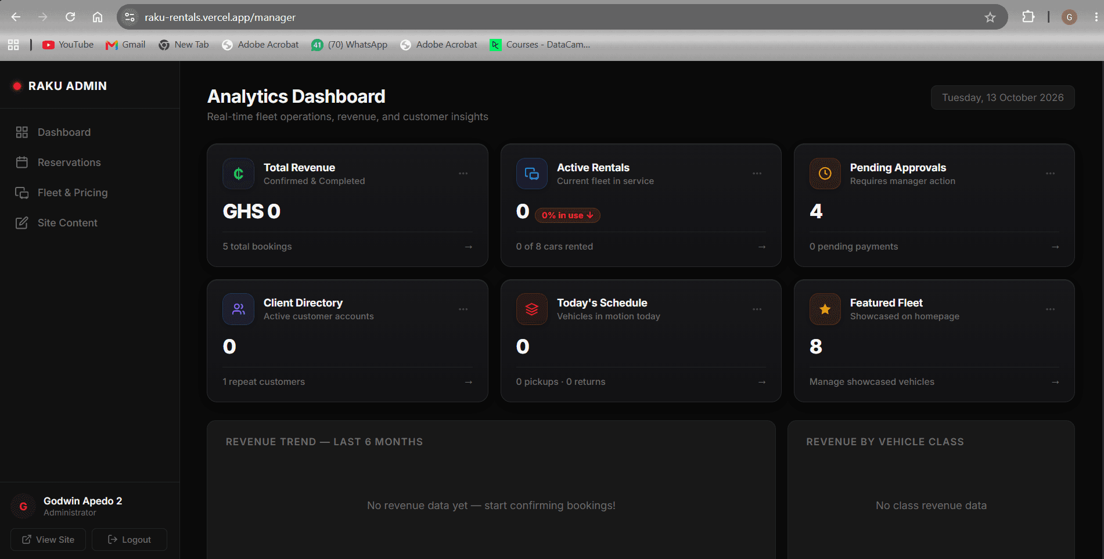Open Pending Approvals card options menu

point(1050,174)
